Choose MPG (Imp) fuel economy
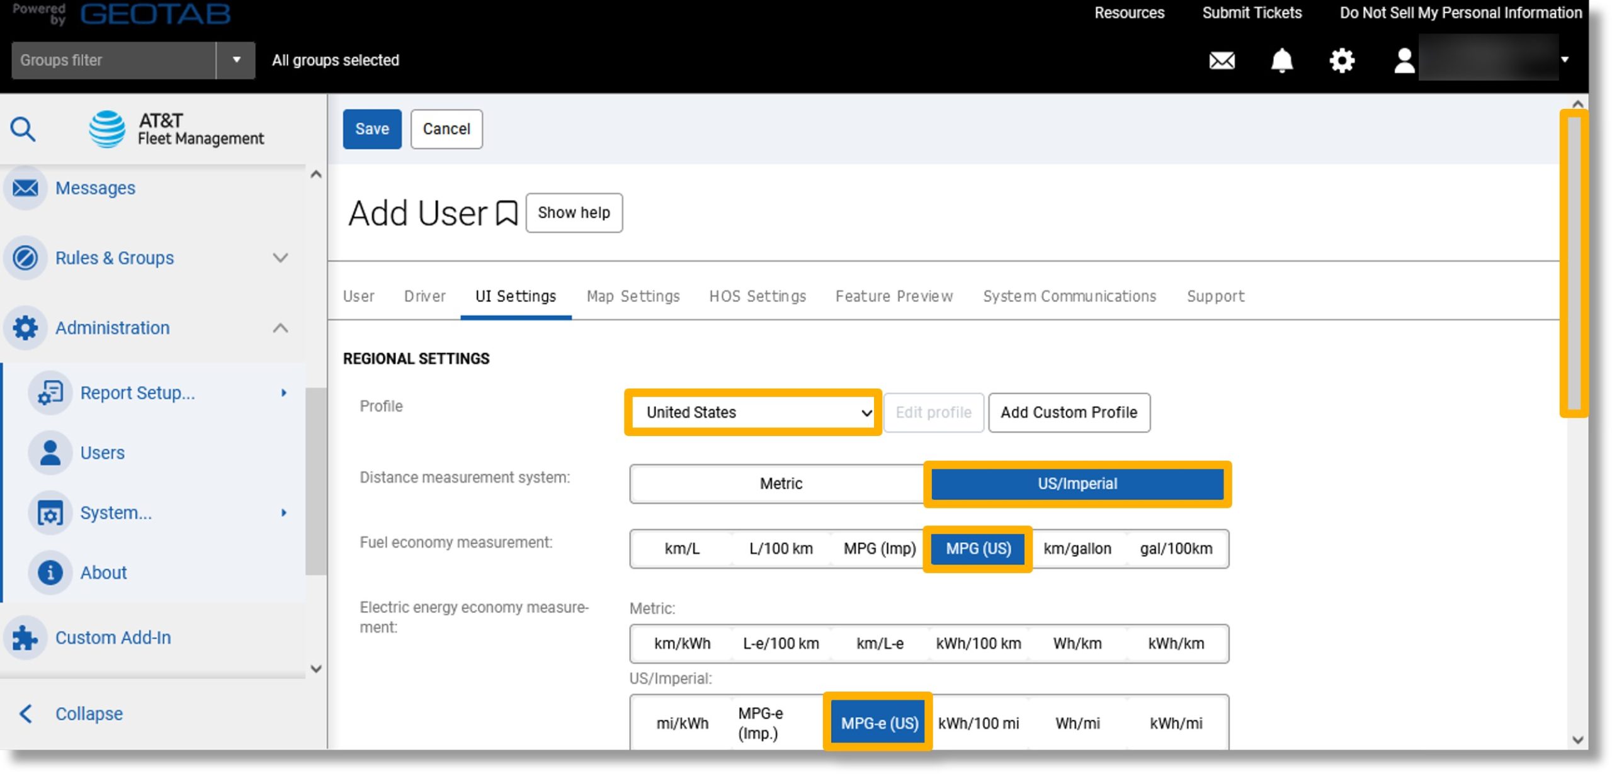Viewport: 1612px width, 774px height. [x=879, y=548]
